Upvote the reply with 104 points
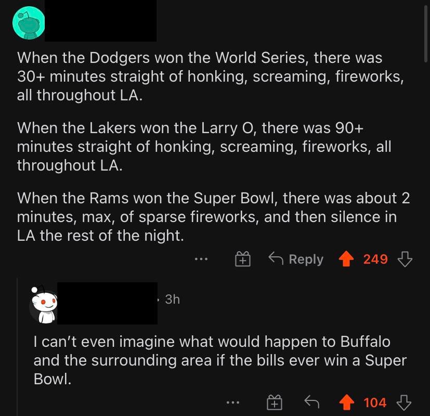 [346, 402]
